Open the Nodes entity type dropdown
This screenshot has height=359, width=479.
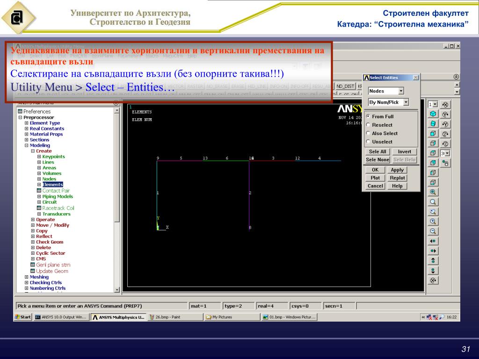pos(401,91)
